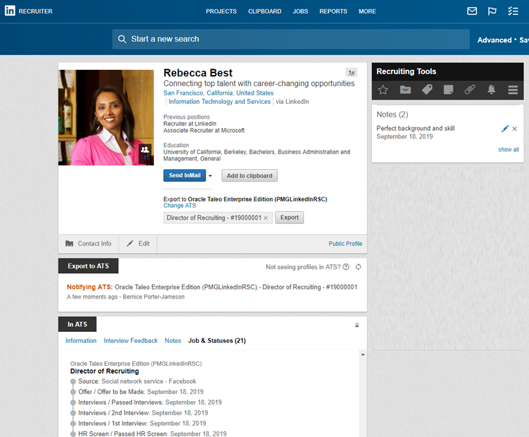
Task: Open the Recruiting Tools list menu icon
Action: (513, 89)
